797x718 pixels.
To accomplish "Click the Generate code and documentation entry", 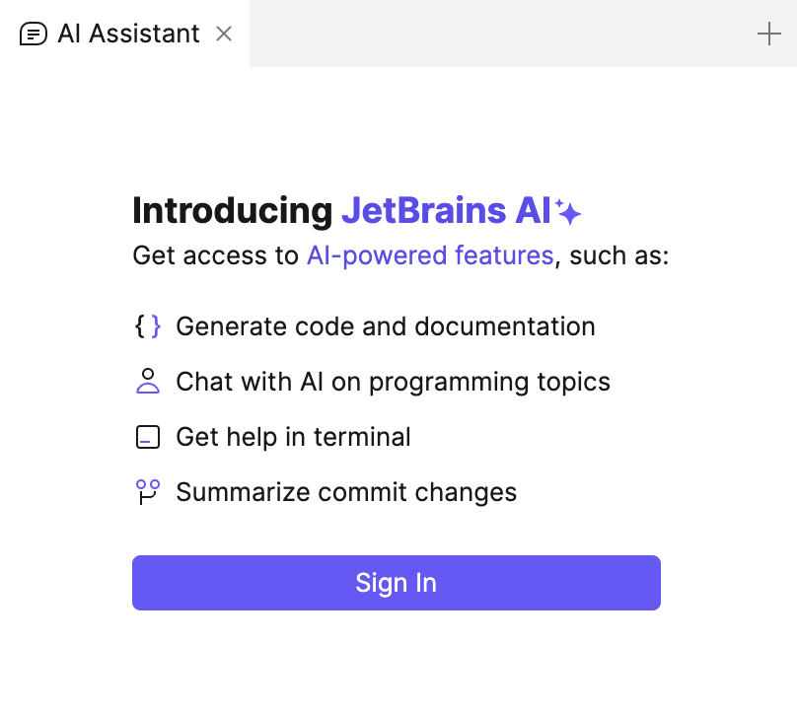I will [x=386, y=325].
